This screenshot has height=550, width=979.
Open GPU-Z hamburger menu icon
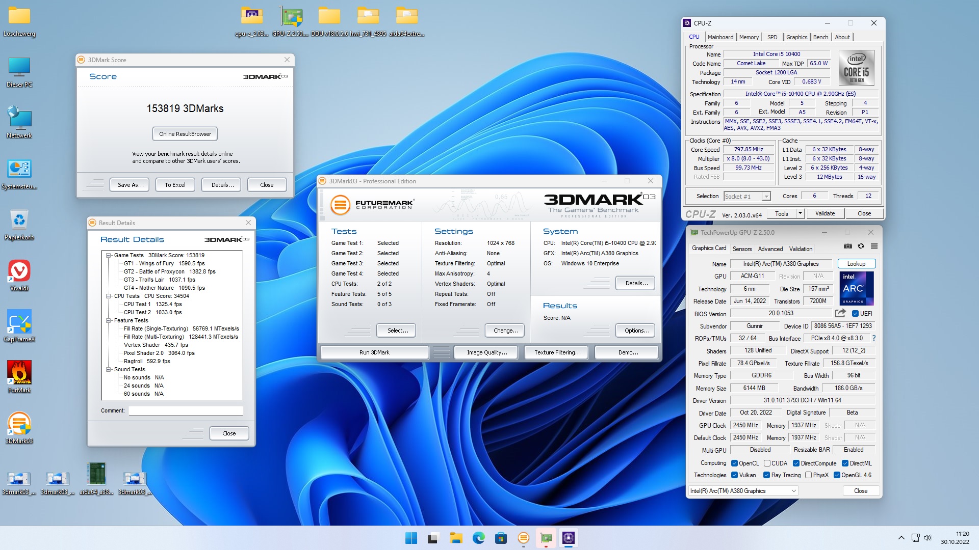coord(874,246)
